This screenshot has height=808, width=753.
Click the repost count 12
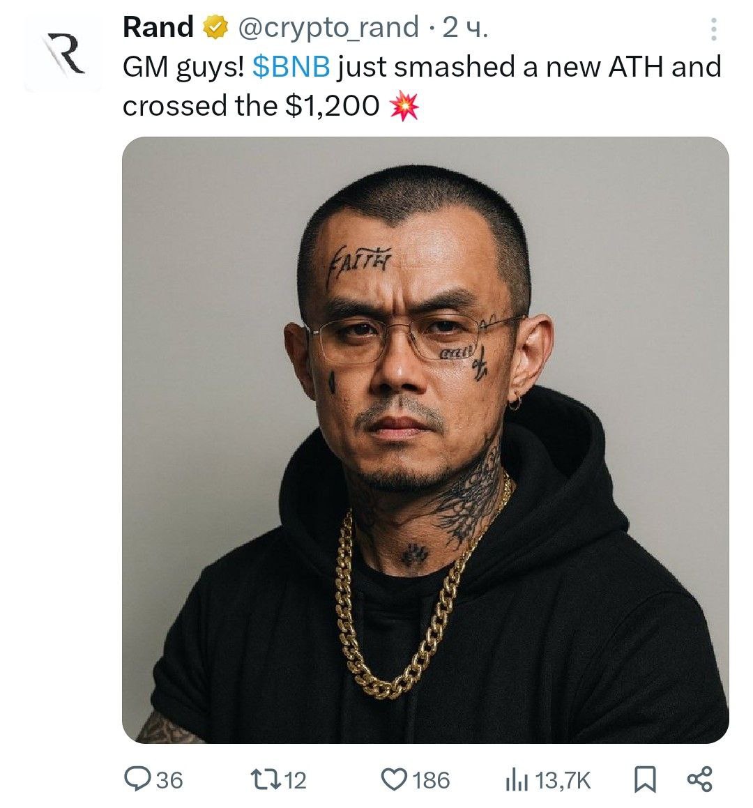tap(296, 779)
